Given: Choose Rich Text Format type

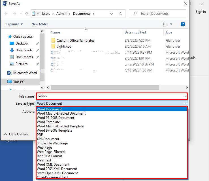Looking at the screenshot, I should (112, 156).
